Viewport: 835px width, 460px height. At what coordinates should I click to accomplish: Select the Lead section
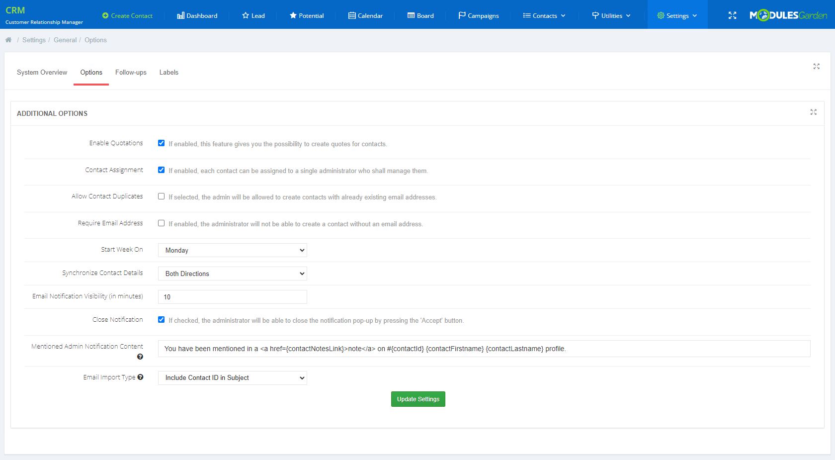tap(253, 15)
